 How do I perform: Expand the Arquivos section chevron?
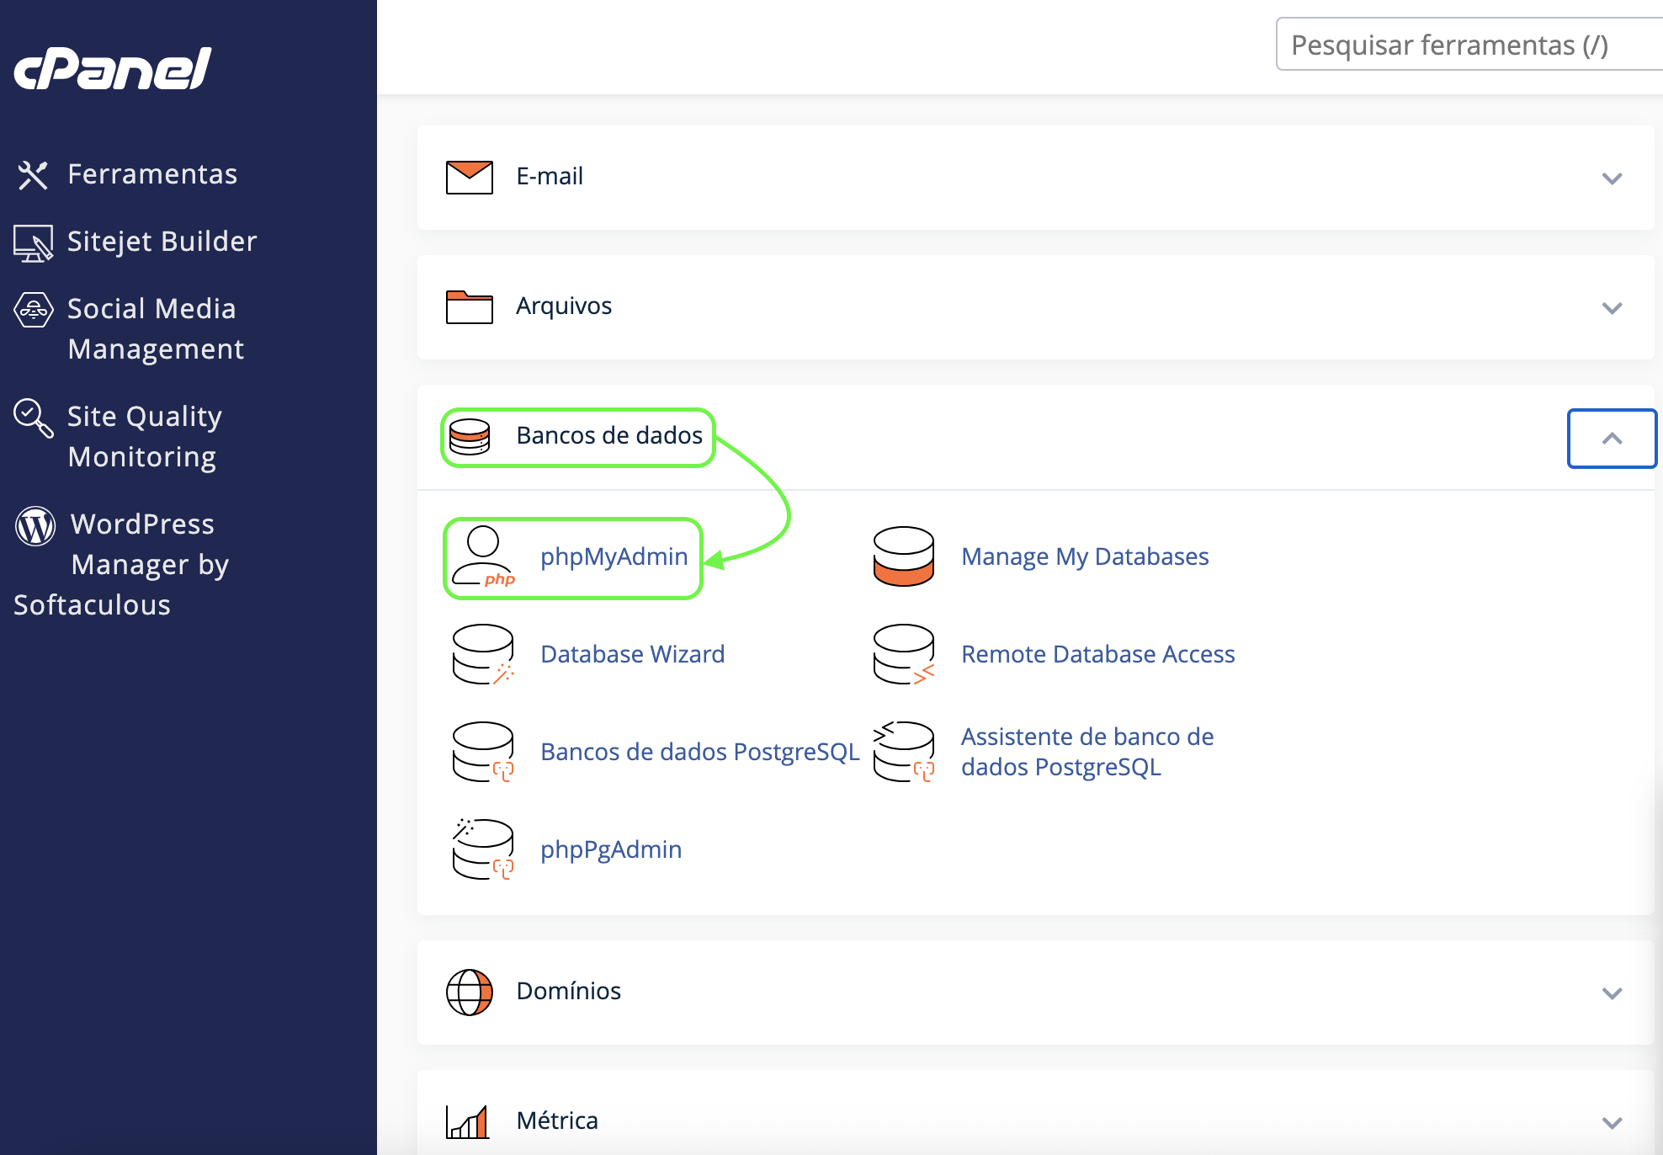(x=1612, y=308)
